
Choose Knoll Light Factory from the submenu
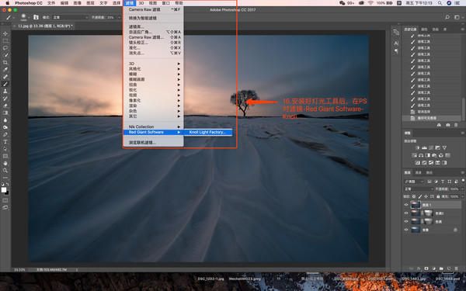[x=207, y=132]
